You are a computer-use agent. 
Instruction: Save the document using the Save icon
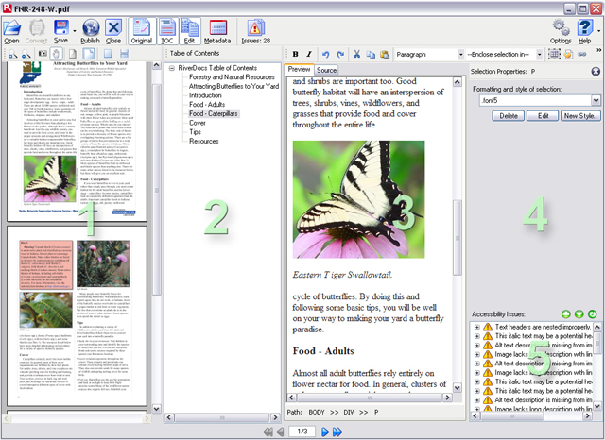[60, 31]
